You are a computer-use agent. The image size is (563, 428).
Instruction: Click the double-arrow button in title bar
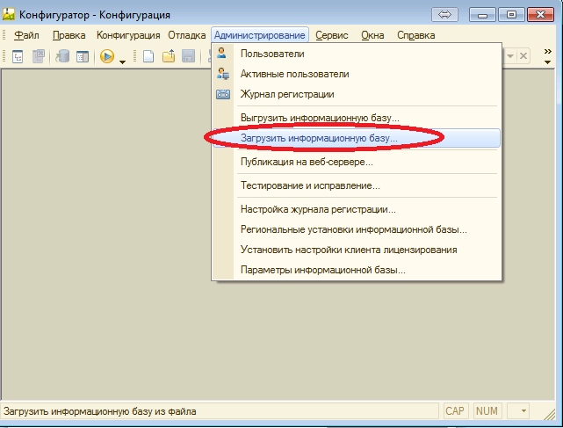coord(444,14)
